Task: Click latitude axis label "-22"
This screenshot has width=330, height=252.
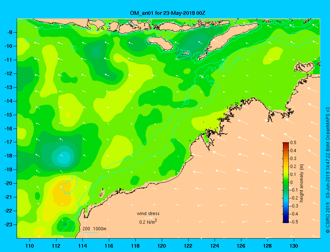Action: (x=8, y=211)
